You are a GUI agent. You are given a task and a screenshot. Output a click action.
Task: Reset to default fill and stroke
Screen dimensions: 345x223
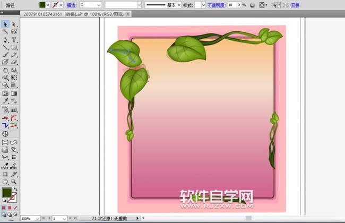coord(4,201)
